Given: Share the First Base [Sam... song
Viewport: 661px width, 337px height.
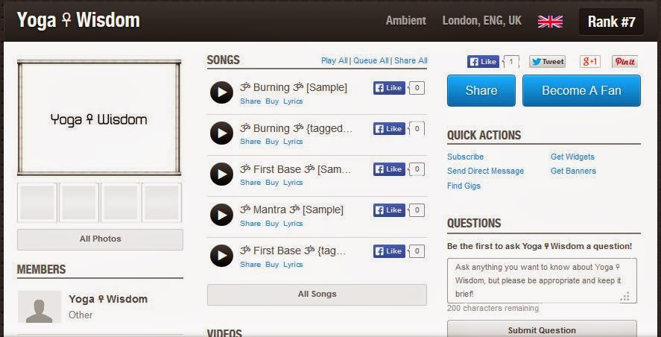Looking at the screenshot, I should point(250,183).
